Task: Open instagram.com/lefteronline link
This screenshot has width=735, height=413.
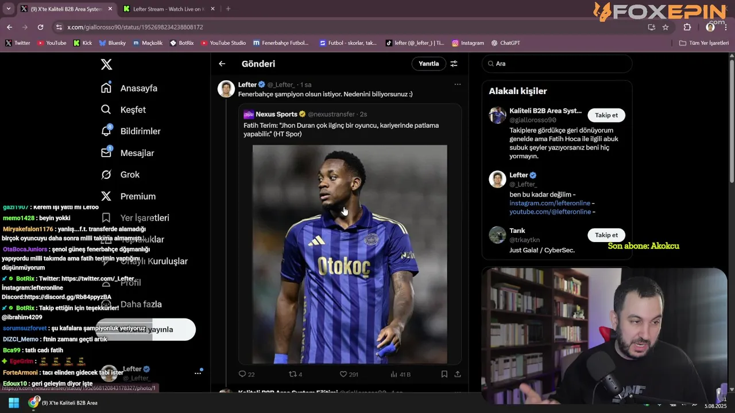Action: coord(550,203)
